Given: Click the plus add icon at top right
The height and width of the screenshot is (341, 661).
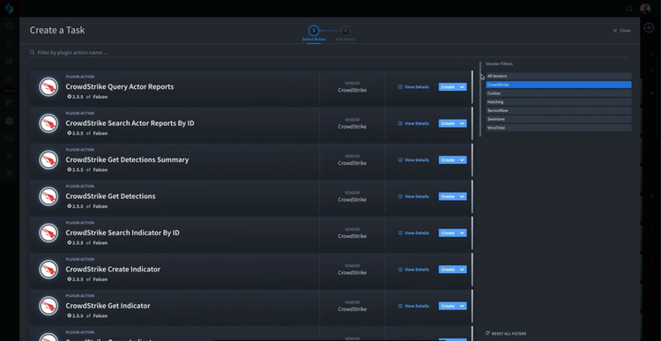Looking at the screenshot, I should [x=649, y=28].
